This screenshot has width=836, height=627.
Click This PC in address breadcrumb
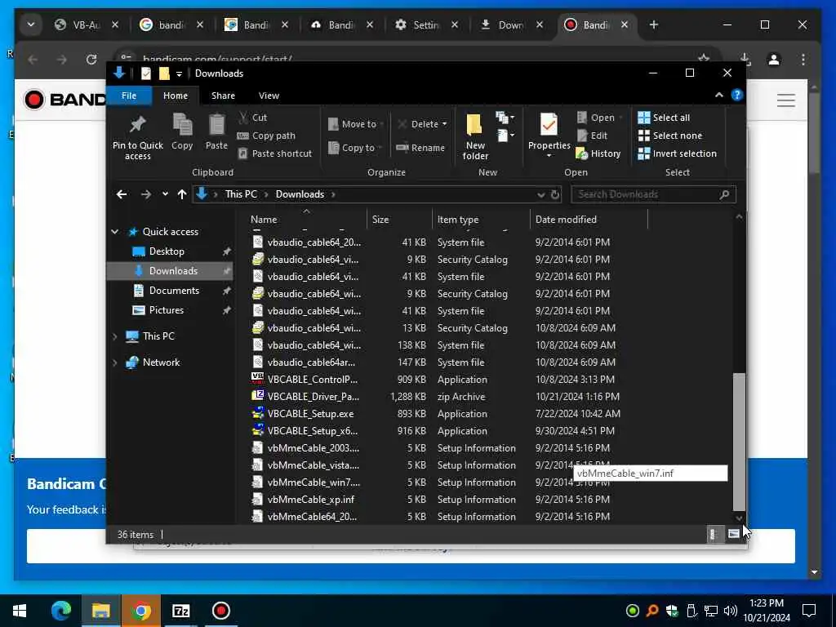241,194
